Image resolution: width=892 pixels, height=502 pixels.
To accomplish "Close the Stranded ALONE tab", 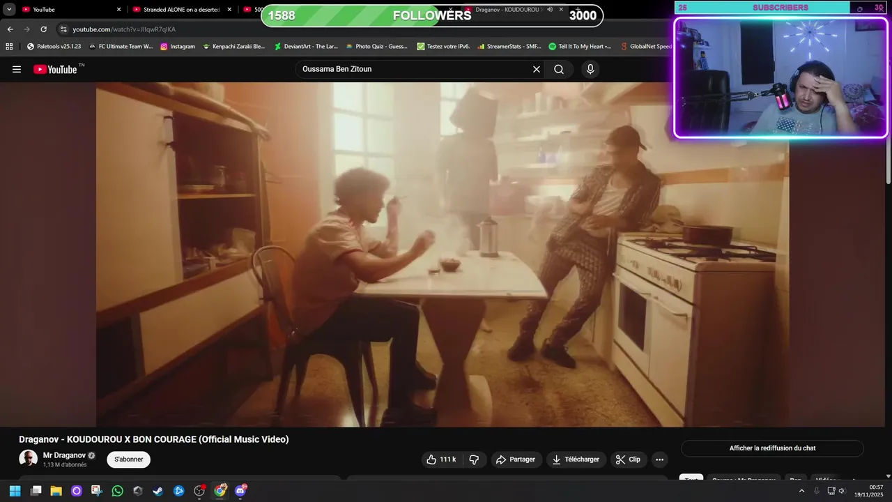I will (x=229, y=10).
